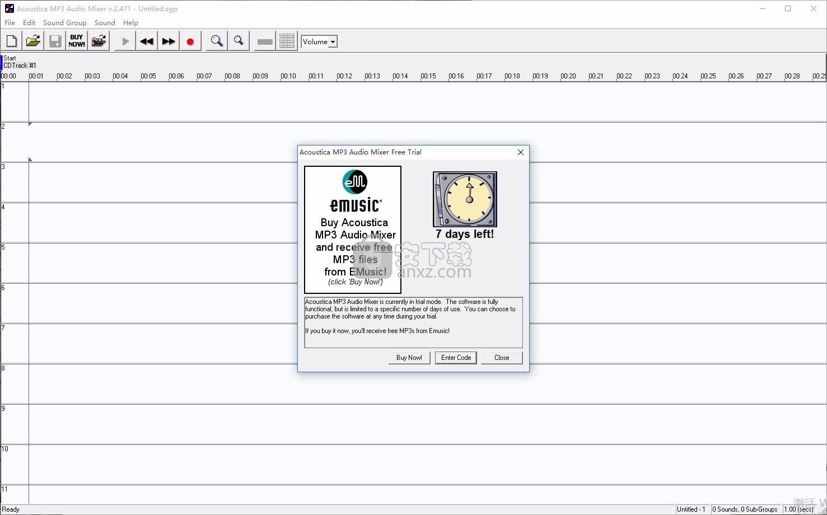The width and height of the screenshot is (827, 515).
Task: Click the load sound file icon
Action: pos(99,41)
